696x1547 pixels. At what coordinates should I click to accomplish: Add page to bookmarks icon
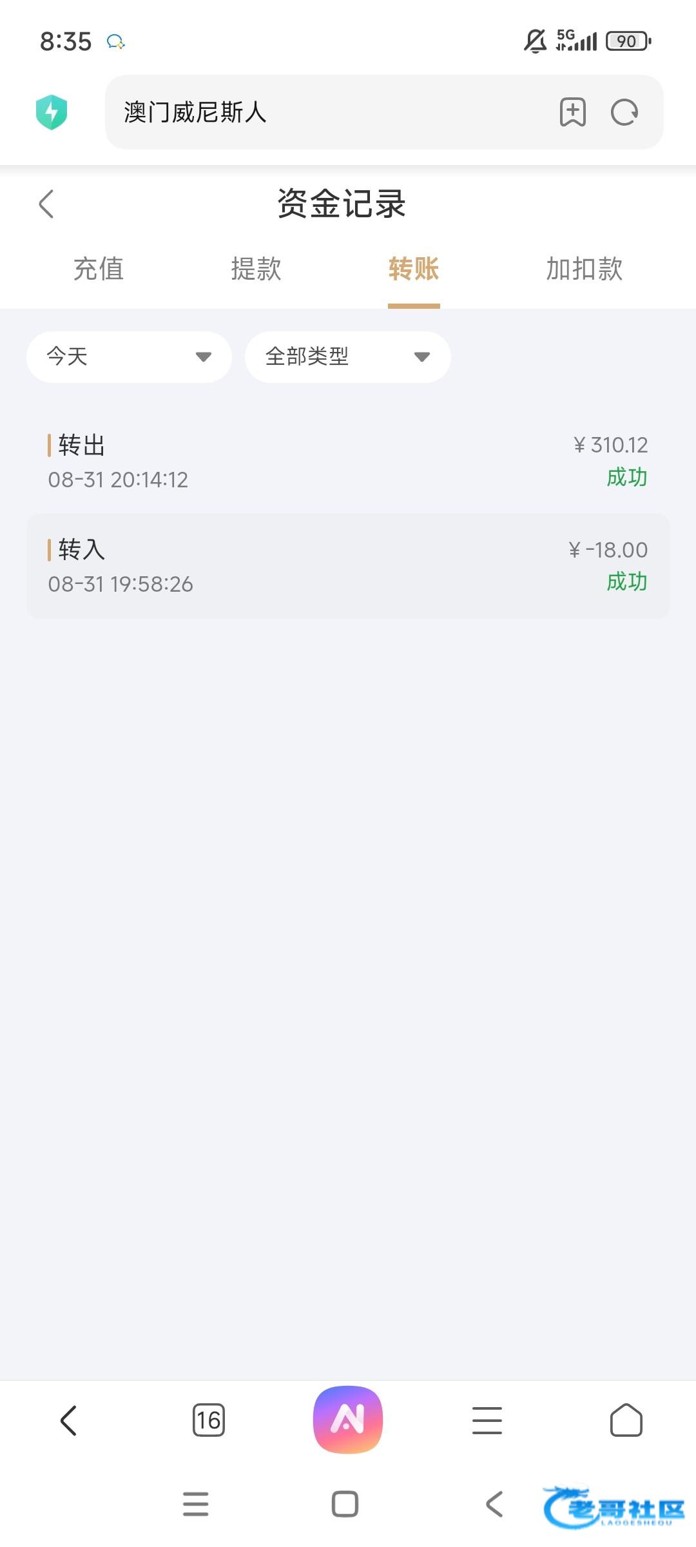[572, 112]
